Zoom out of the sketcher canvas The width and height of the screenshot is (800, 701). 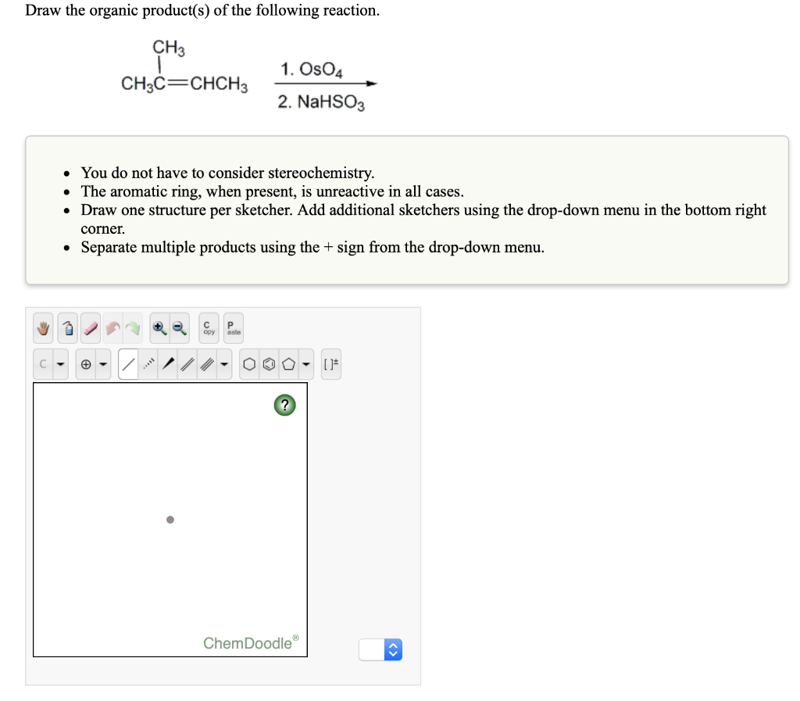coord(178,327)
